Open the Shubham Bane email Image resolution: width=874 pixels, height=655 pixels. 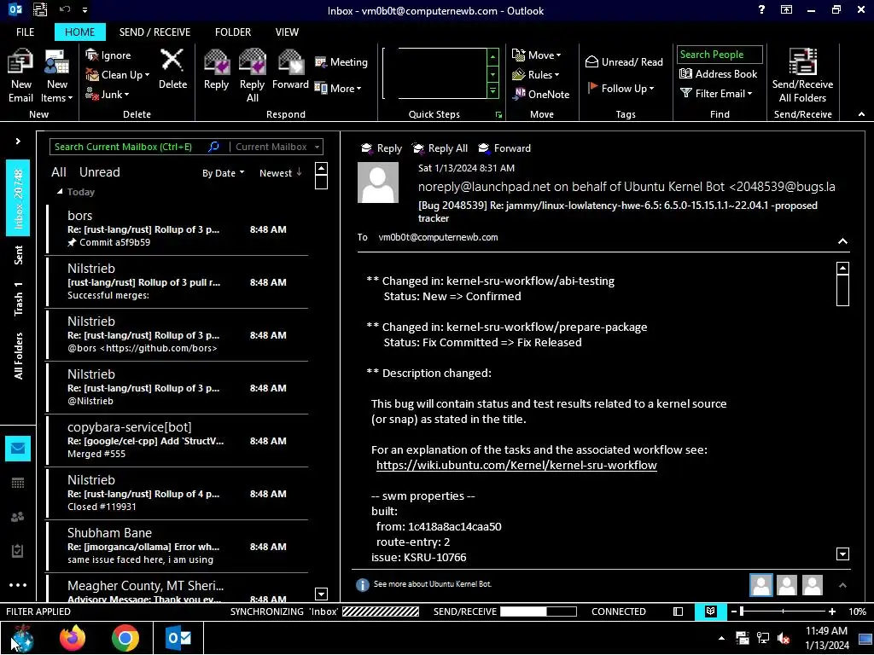coord(178,547)
